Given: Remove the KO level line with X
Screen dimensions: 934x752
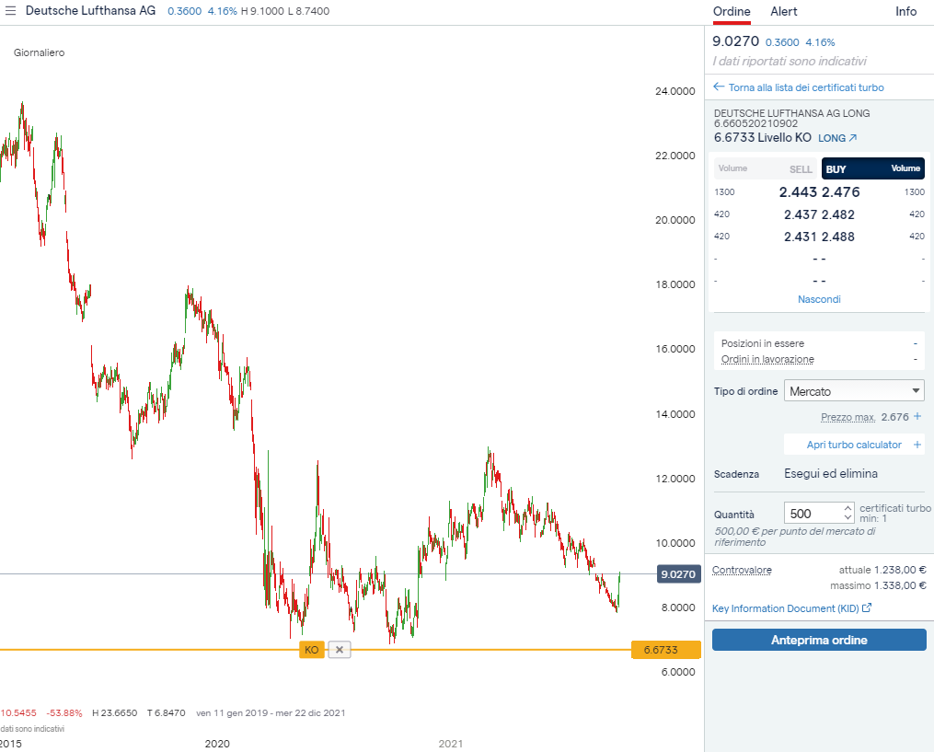Looking at the screenshot, I should coord(340,650).
